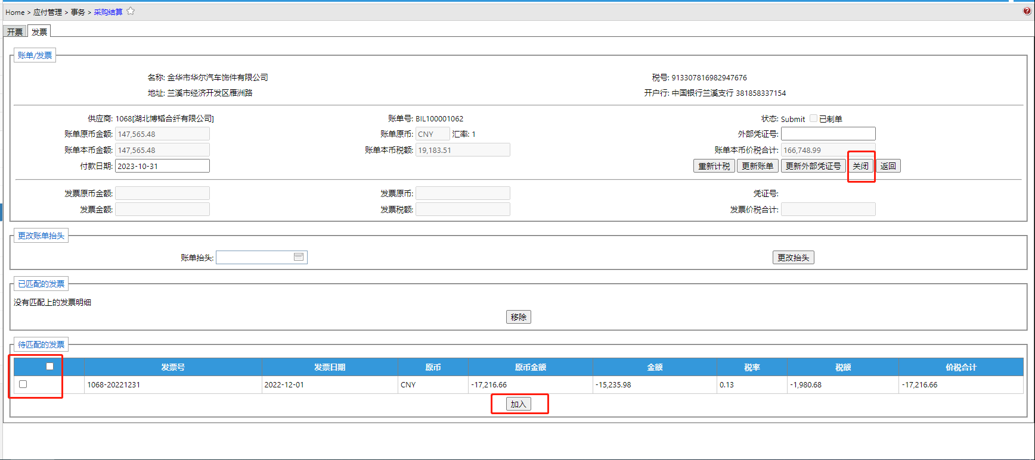Screen dimensions: 1035x460
Task: Click the 发票原币 field
Action: coord(463,193)
